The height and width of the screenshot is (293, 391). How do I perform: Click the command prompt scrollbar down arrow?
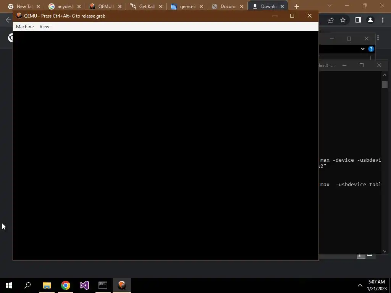[x=385, y=251]
